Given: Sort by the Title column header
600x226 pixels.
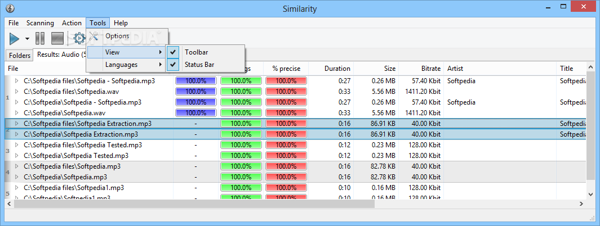Looking at the screenshot, I should pos(571,69).
